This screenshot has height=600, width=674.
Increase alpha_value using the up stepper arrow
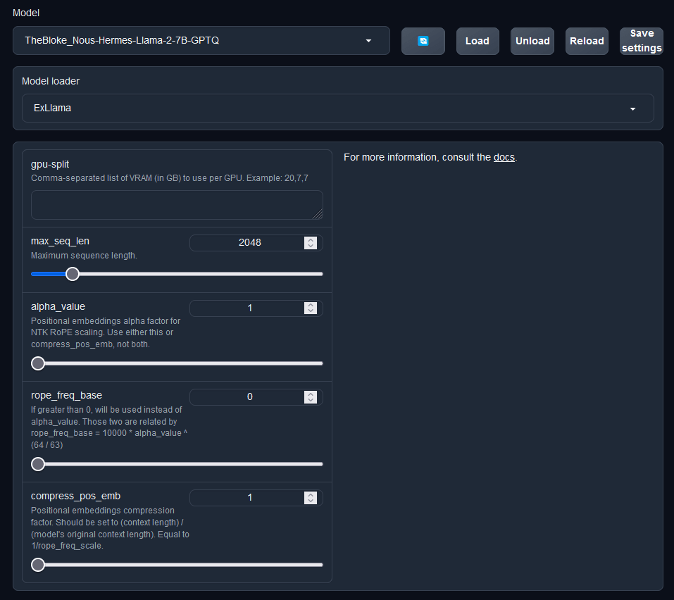311,305
